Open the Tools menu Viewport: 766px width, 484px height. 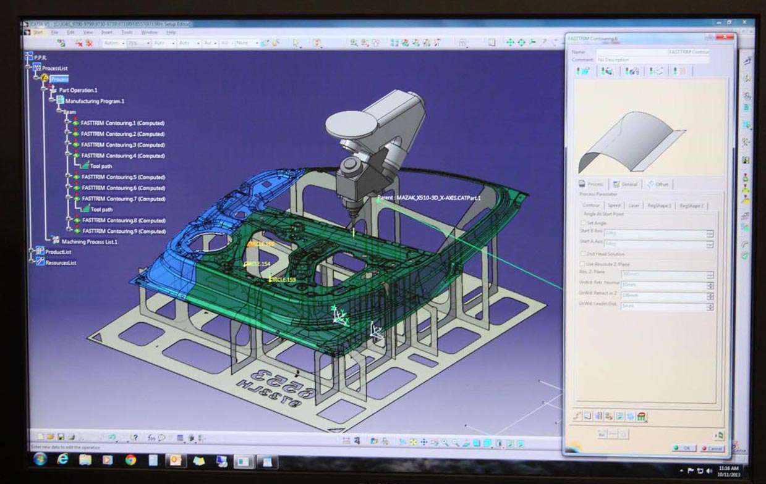(127, 32)
